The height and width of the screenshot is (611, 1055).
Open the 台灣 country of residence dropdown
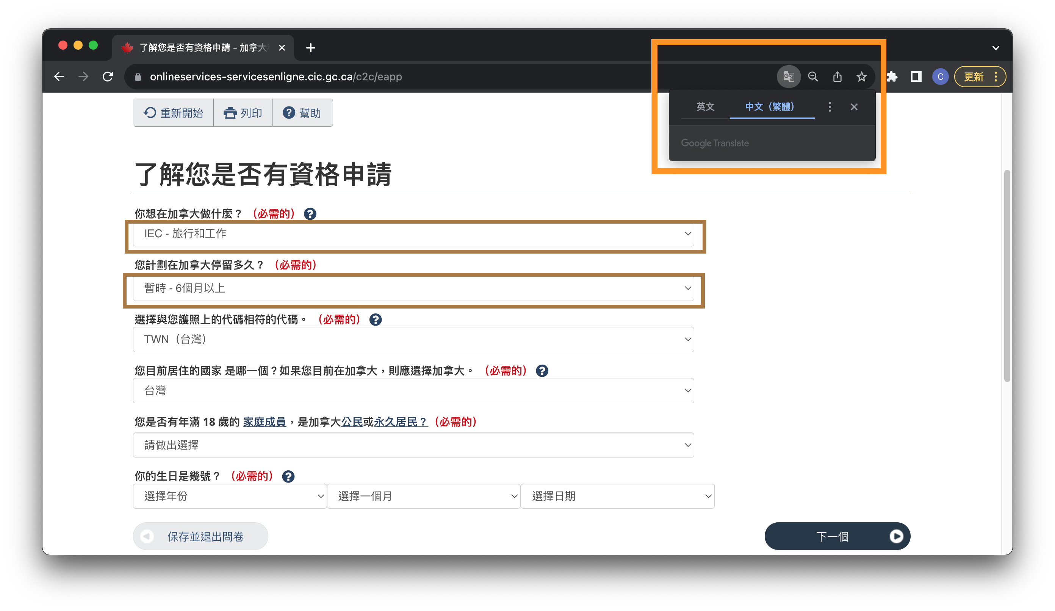coord(413,391)
